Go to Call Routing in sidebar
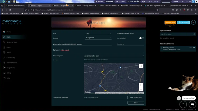 (x=10, y=58)
